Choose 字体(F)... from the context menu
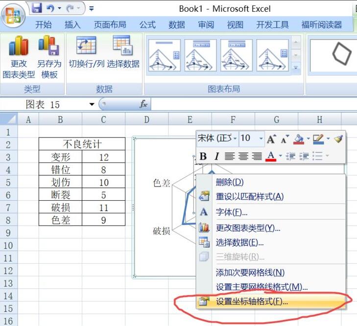The width and height of the screenshot is (357, 326). point(271,212)
